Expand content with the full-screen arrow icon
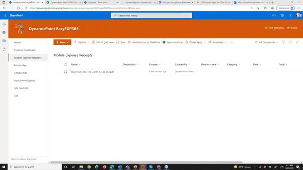Viewport: 303px width, 170px height. 297,42
